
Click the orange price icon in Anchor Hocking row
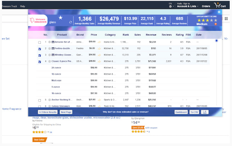(99, 100)
